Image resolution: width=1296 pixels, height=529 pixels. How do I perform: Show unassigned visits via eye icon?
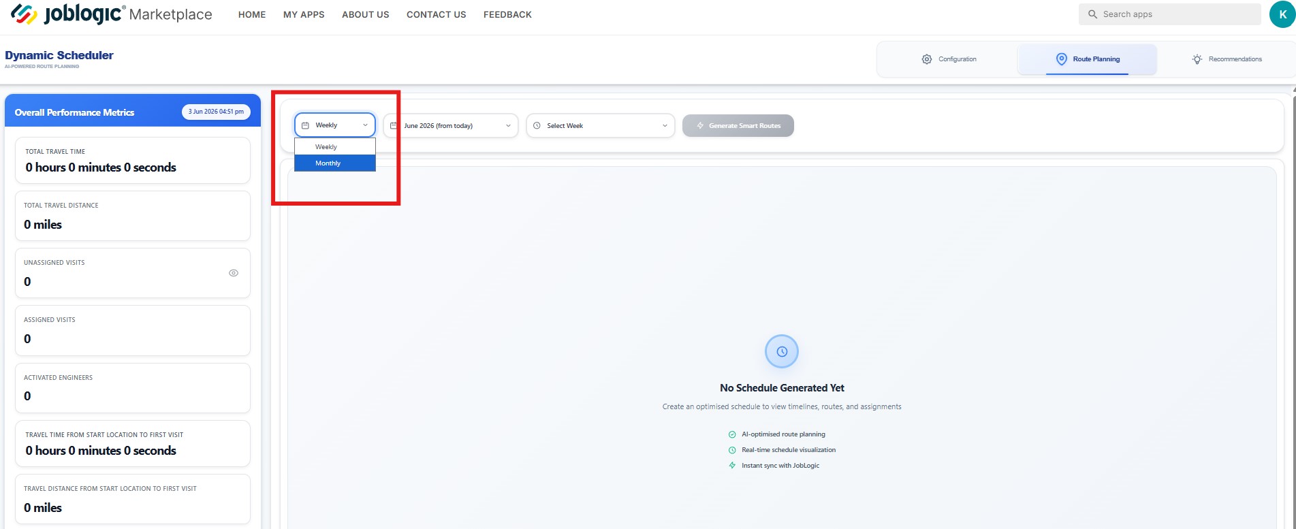234,273
